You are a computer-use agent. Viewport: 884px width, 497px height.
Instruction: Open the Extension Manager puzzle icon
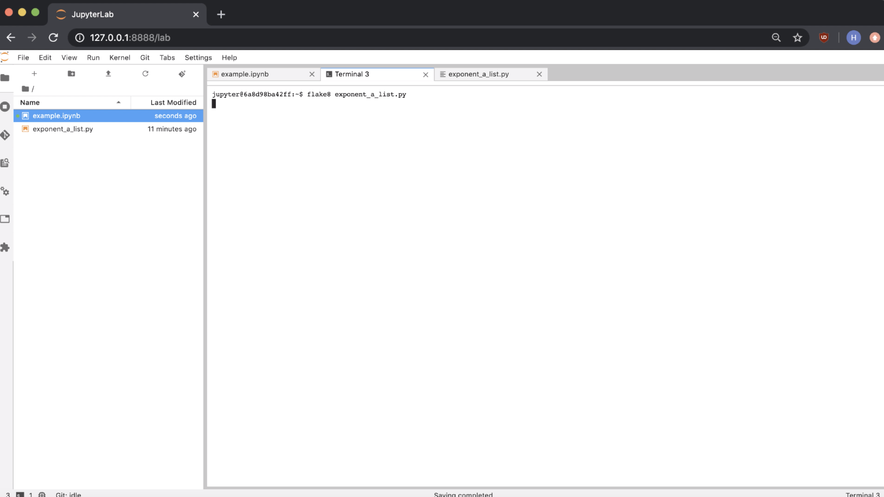pyautogui.click(x=5, y=247)
